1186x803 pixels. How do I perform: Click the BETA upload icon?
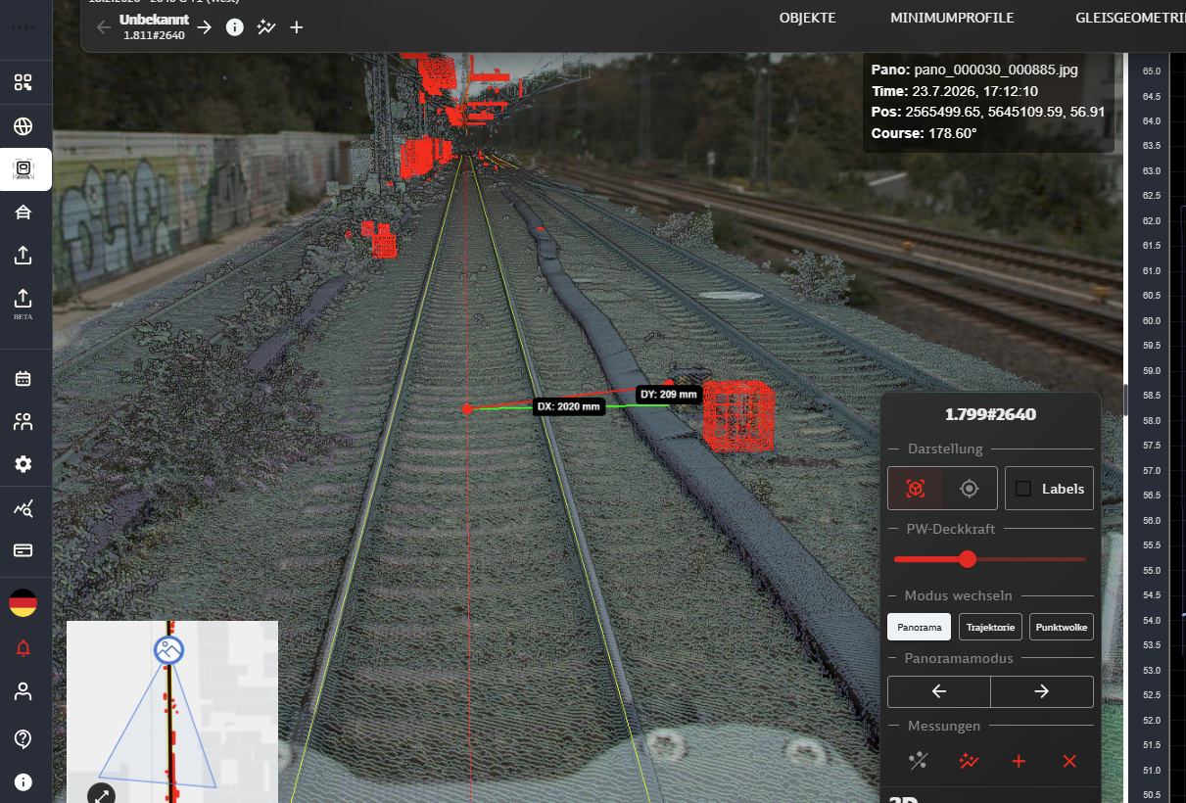pyautogui.click(x=24, y=303)
